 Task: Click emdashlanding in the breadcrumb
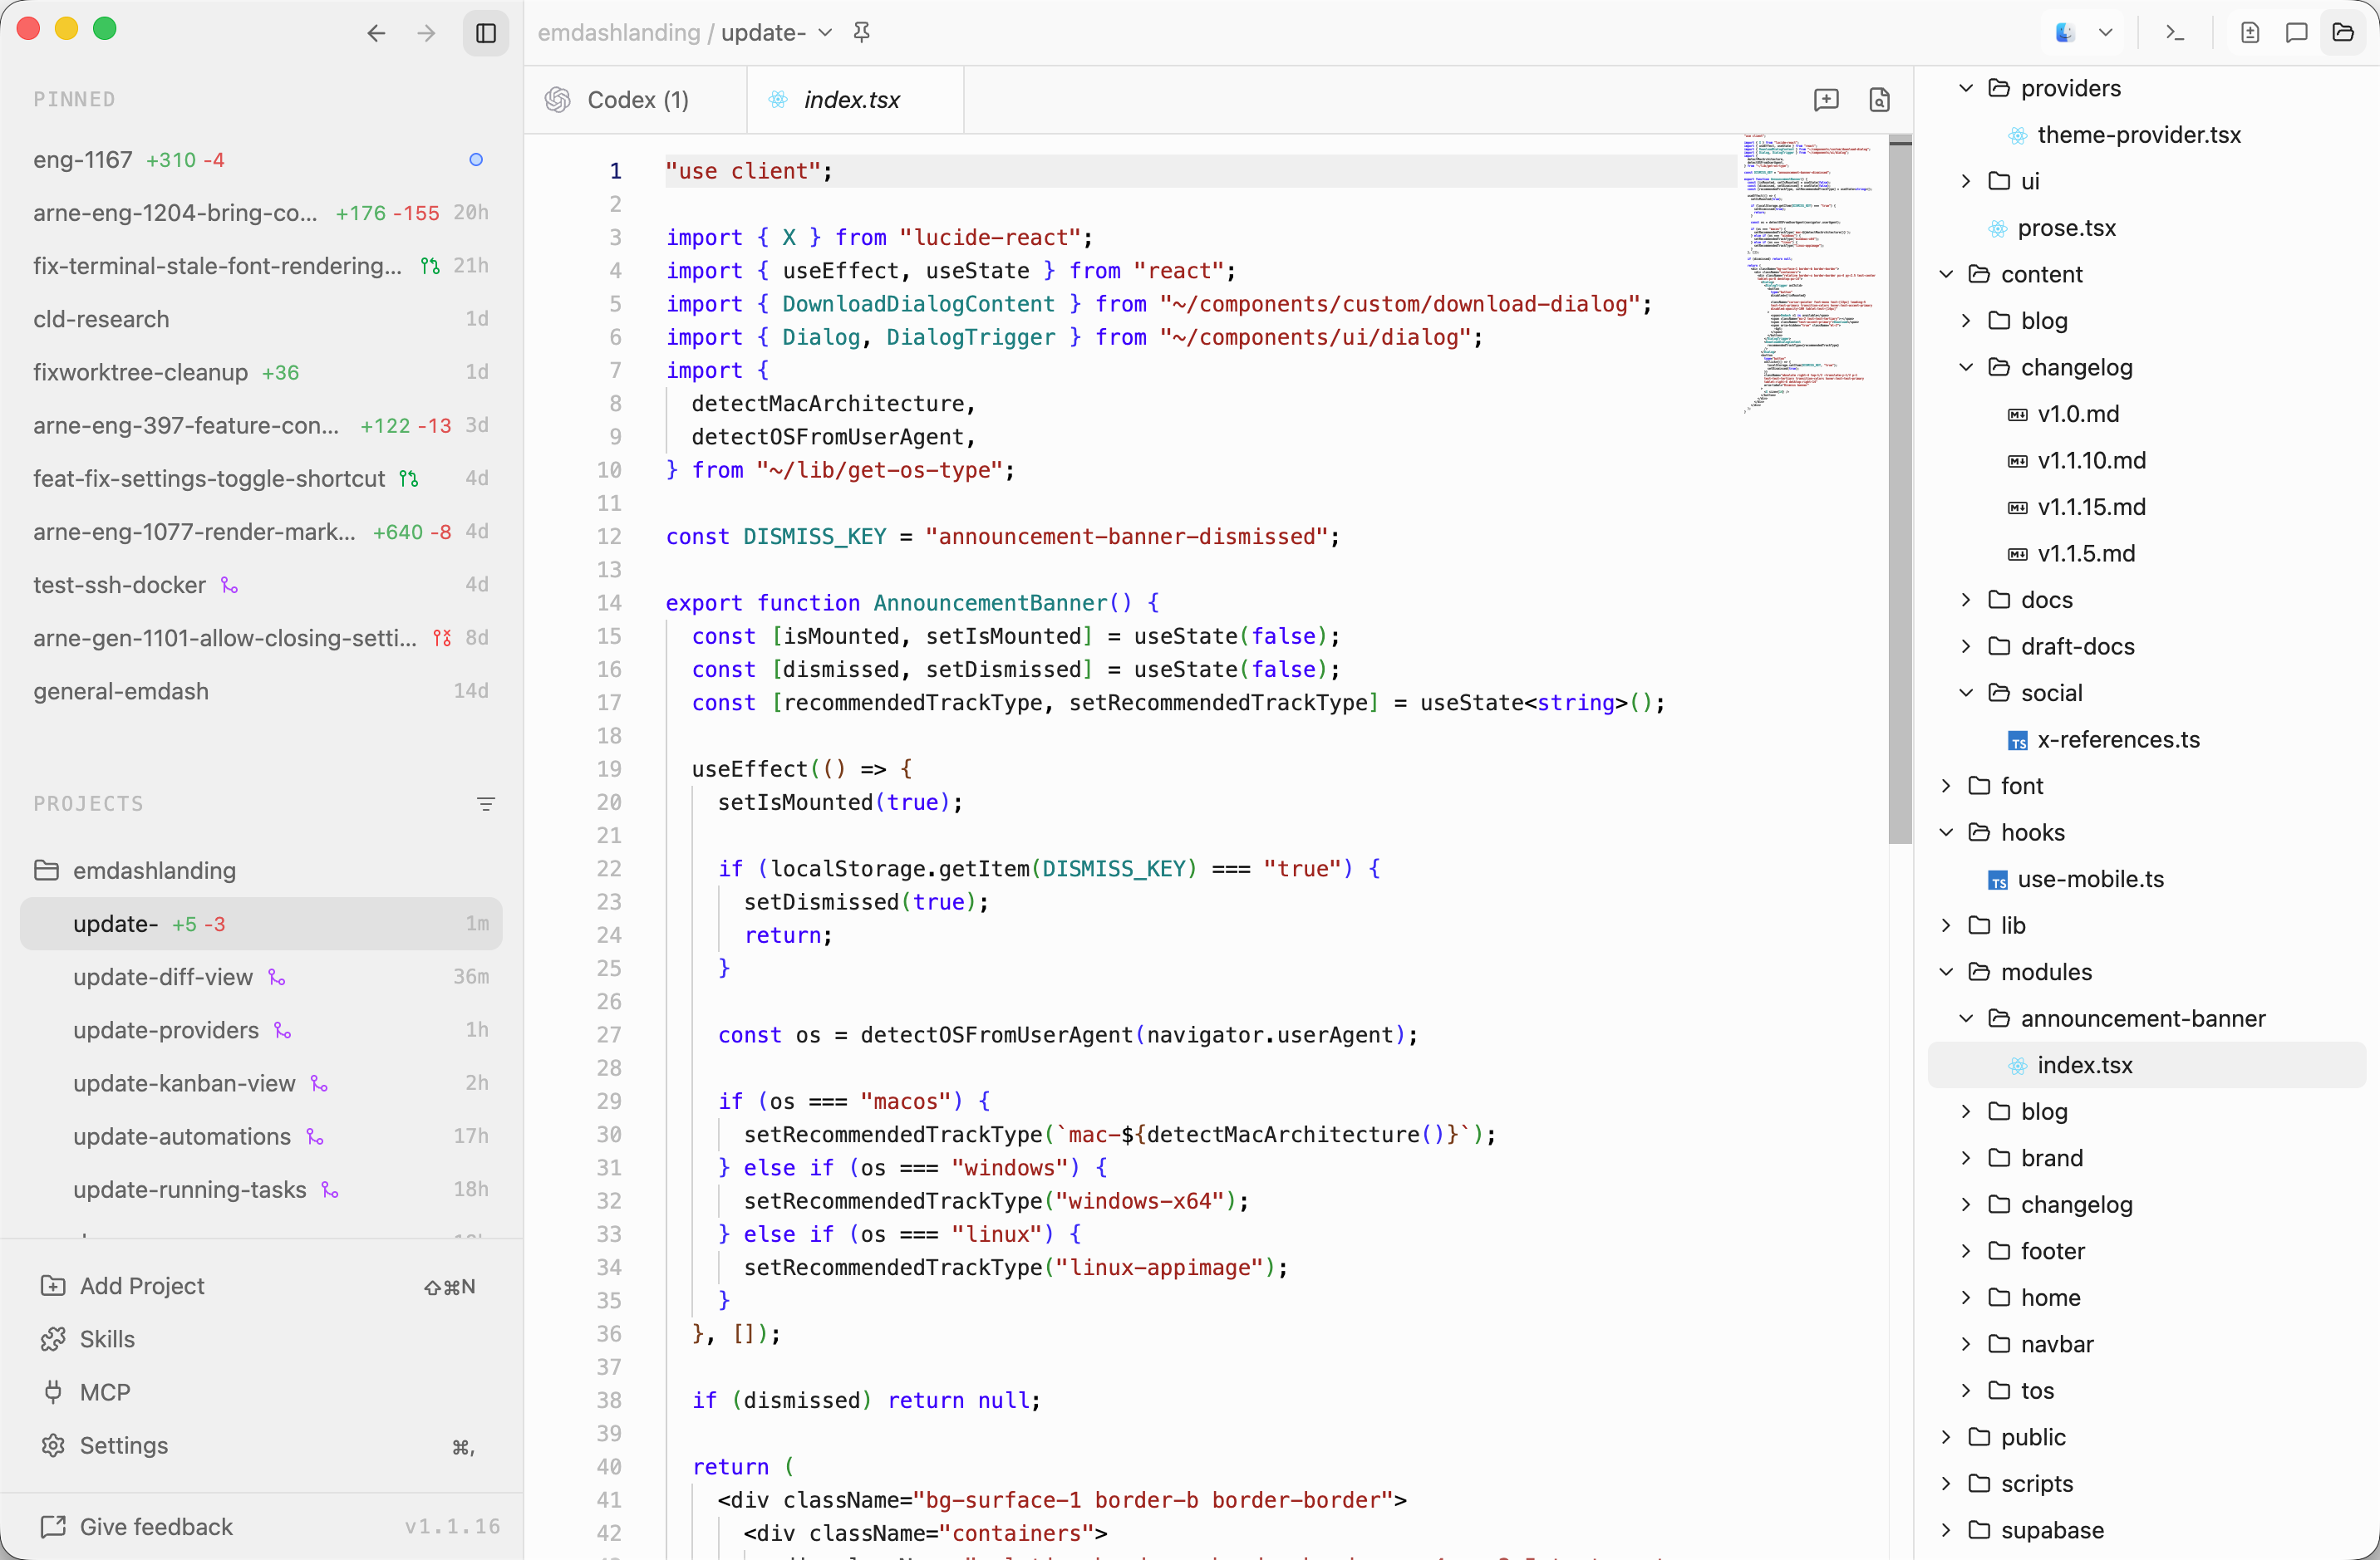coord(619,33)
